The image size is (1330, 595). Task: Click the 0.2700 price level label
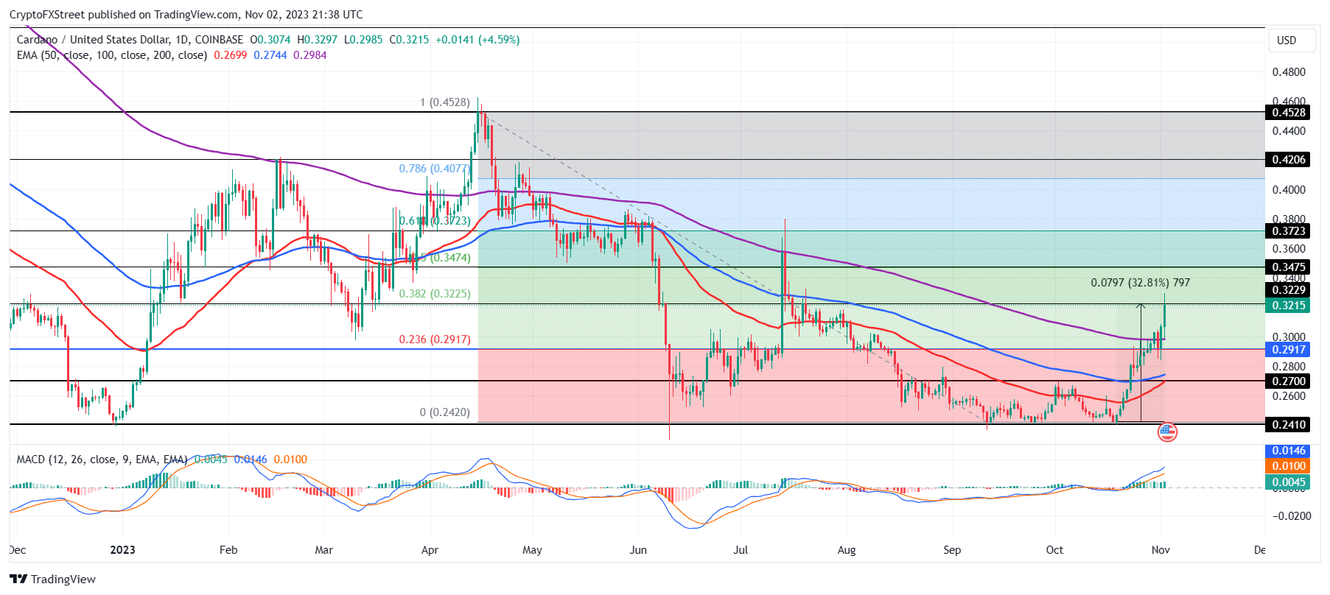click(1287, 381)
